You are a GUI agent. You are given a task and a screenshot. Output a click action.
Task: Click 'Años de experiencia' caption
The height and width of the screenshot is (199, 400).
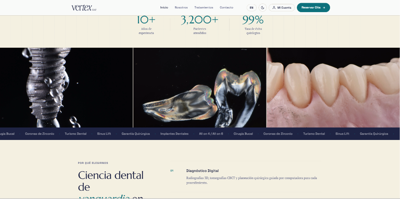coord(146,31)
